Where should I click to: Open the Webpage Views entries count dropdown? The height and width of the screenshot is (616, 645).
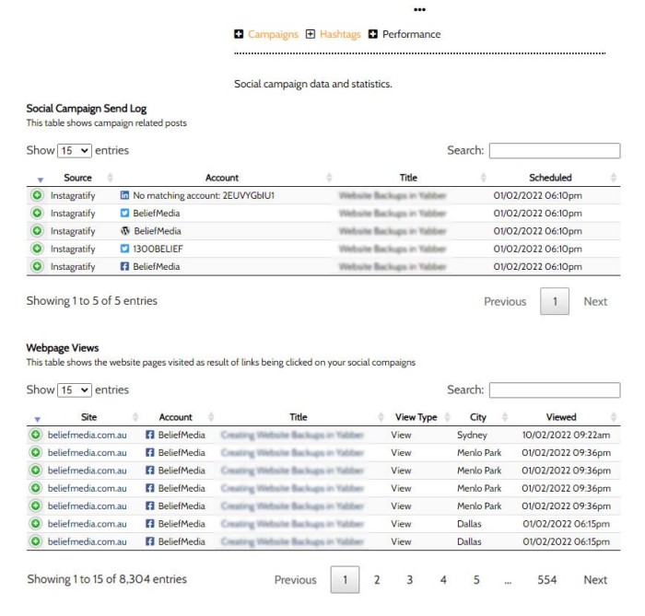coord(75,390)
